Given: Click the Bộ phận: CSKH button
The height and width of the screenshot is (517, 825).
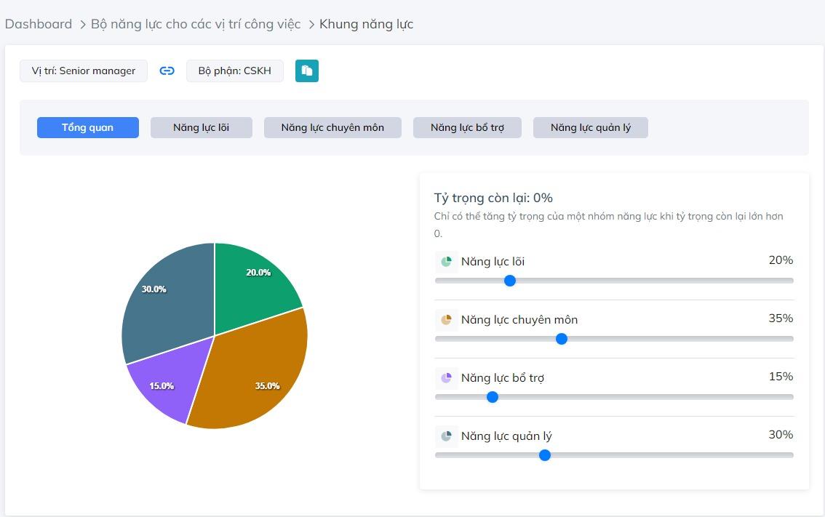Looking at the screenshot, I should tap(234, 71).
